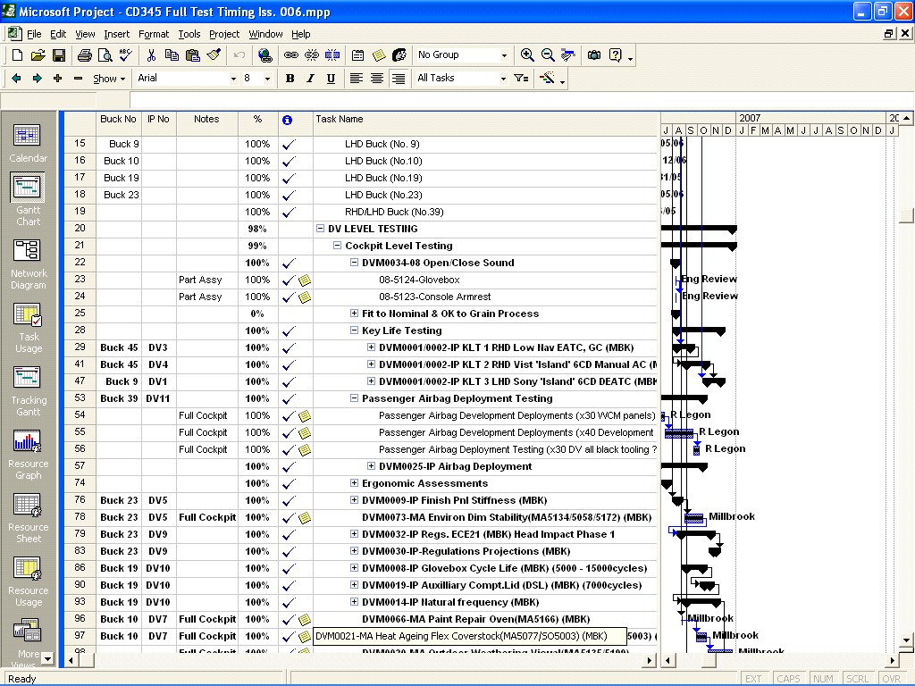Toggle italic formatting
This screenshot has width=915, height=686.
coord(310,79)
